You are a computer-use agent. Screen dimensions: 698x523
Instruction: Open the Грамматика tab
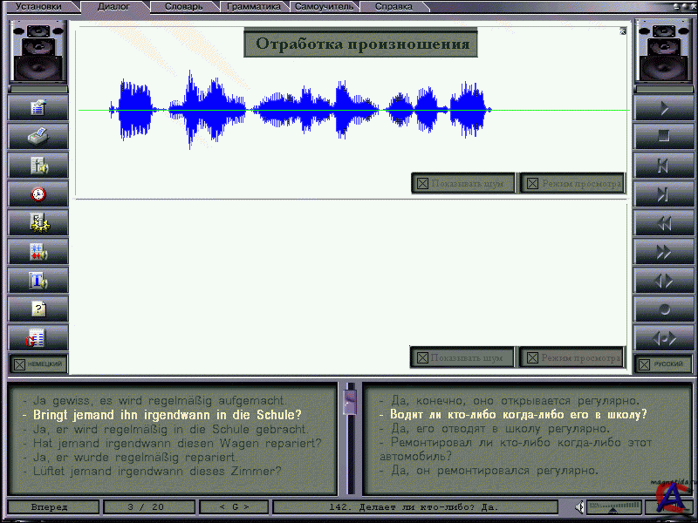[x=254, y=6]
